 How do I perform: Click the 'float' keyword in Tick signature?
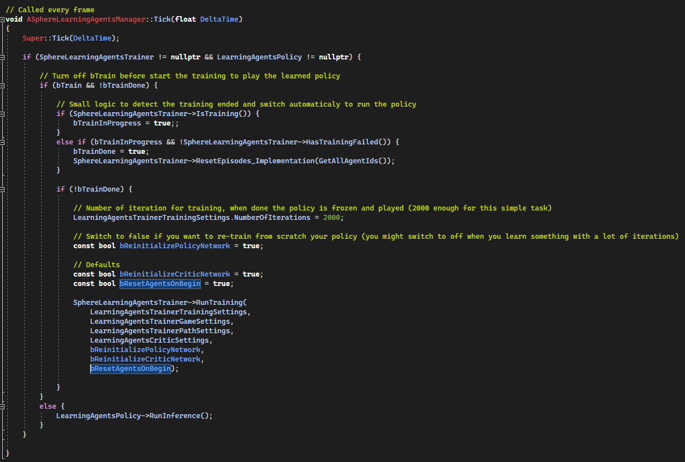(x=185, y=19)
